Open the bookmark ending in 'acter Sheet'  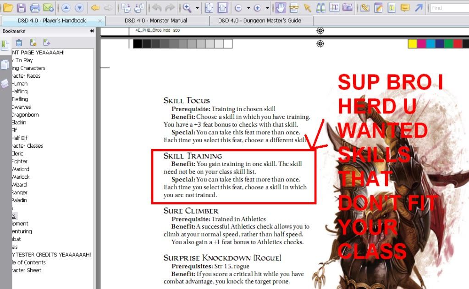pos(27,270)
